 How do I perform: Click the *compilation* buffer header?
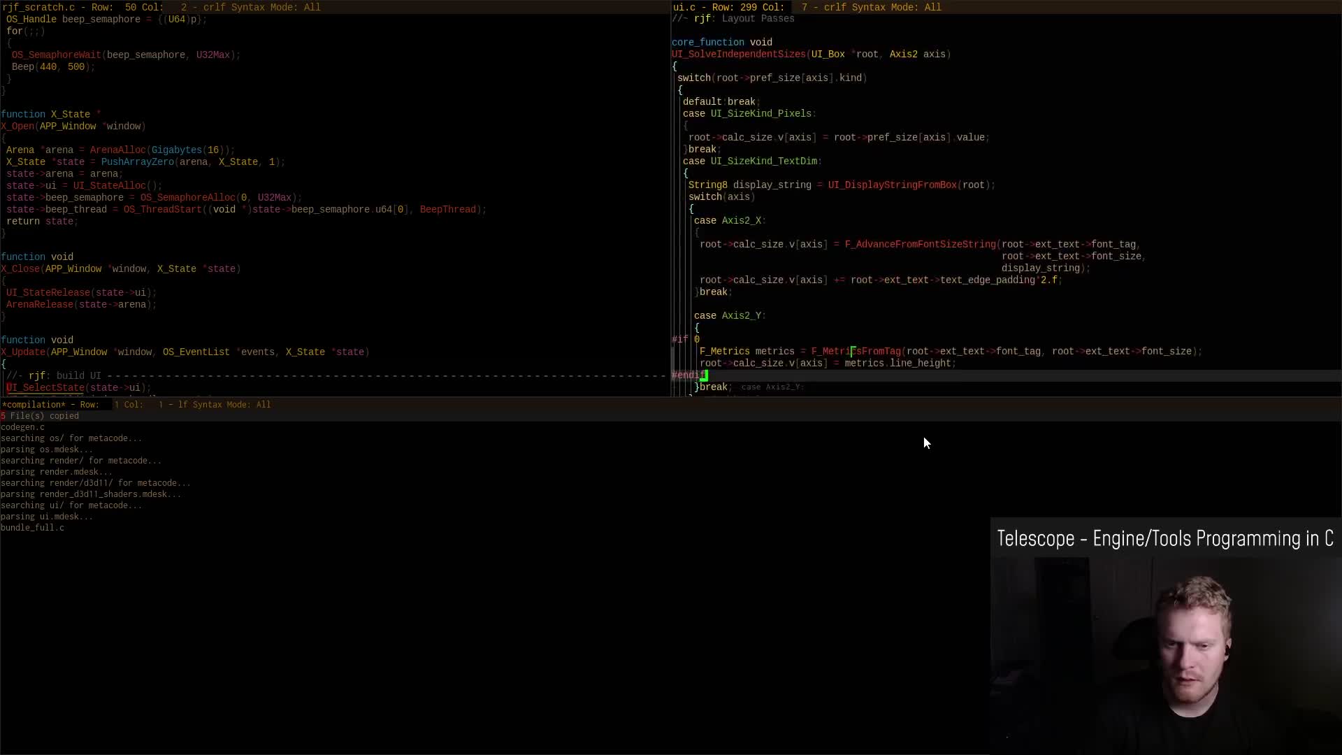pos(34,404)
